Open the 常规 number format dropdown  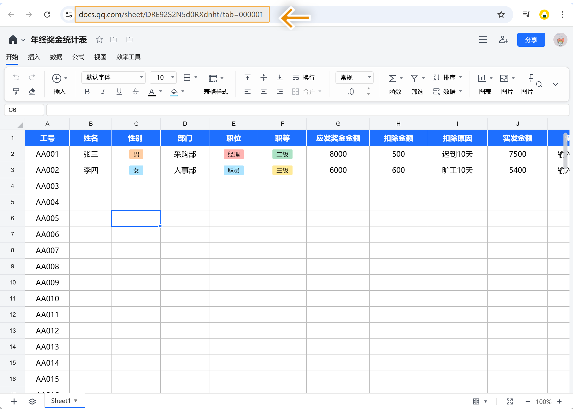pyautogui.click(x=354, y=77)
